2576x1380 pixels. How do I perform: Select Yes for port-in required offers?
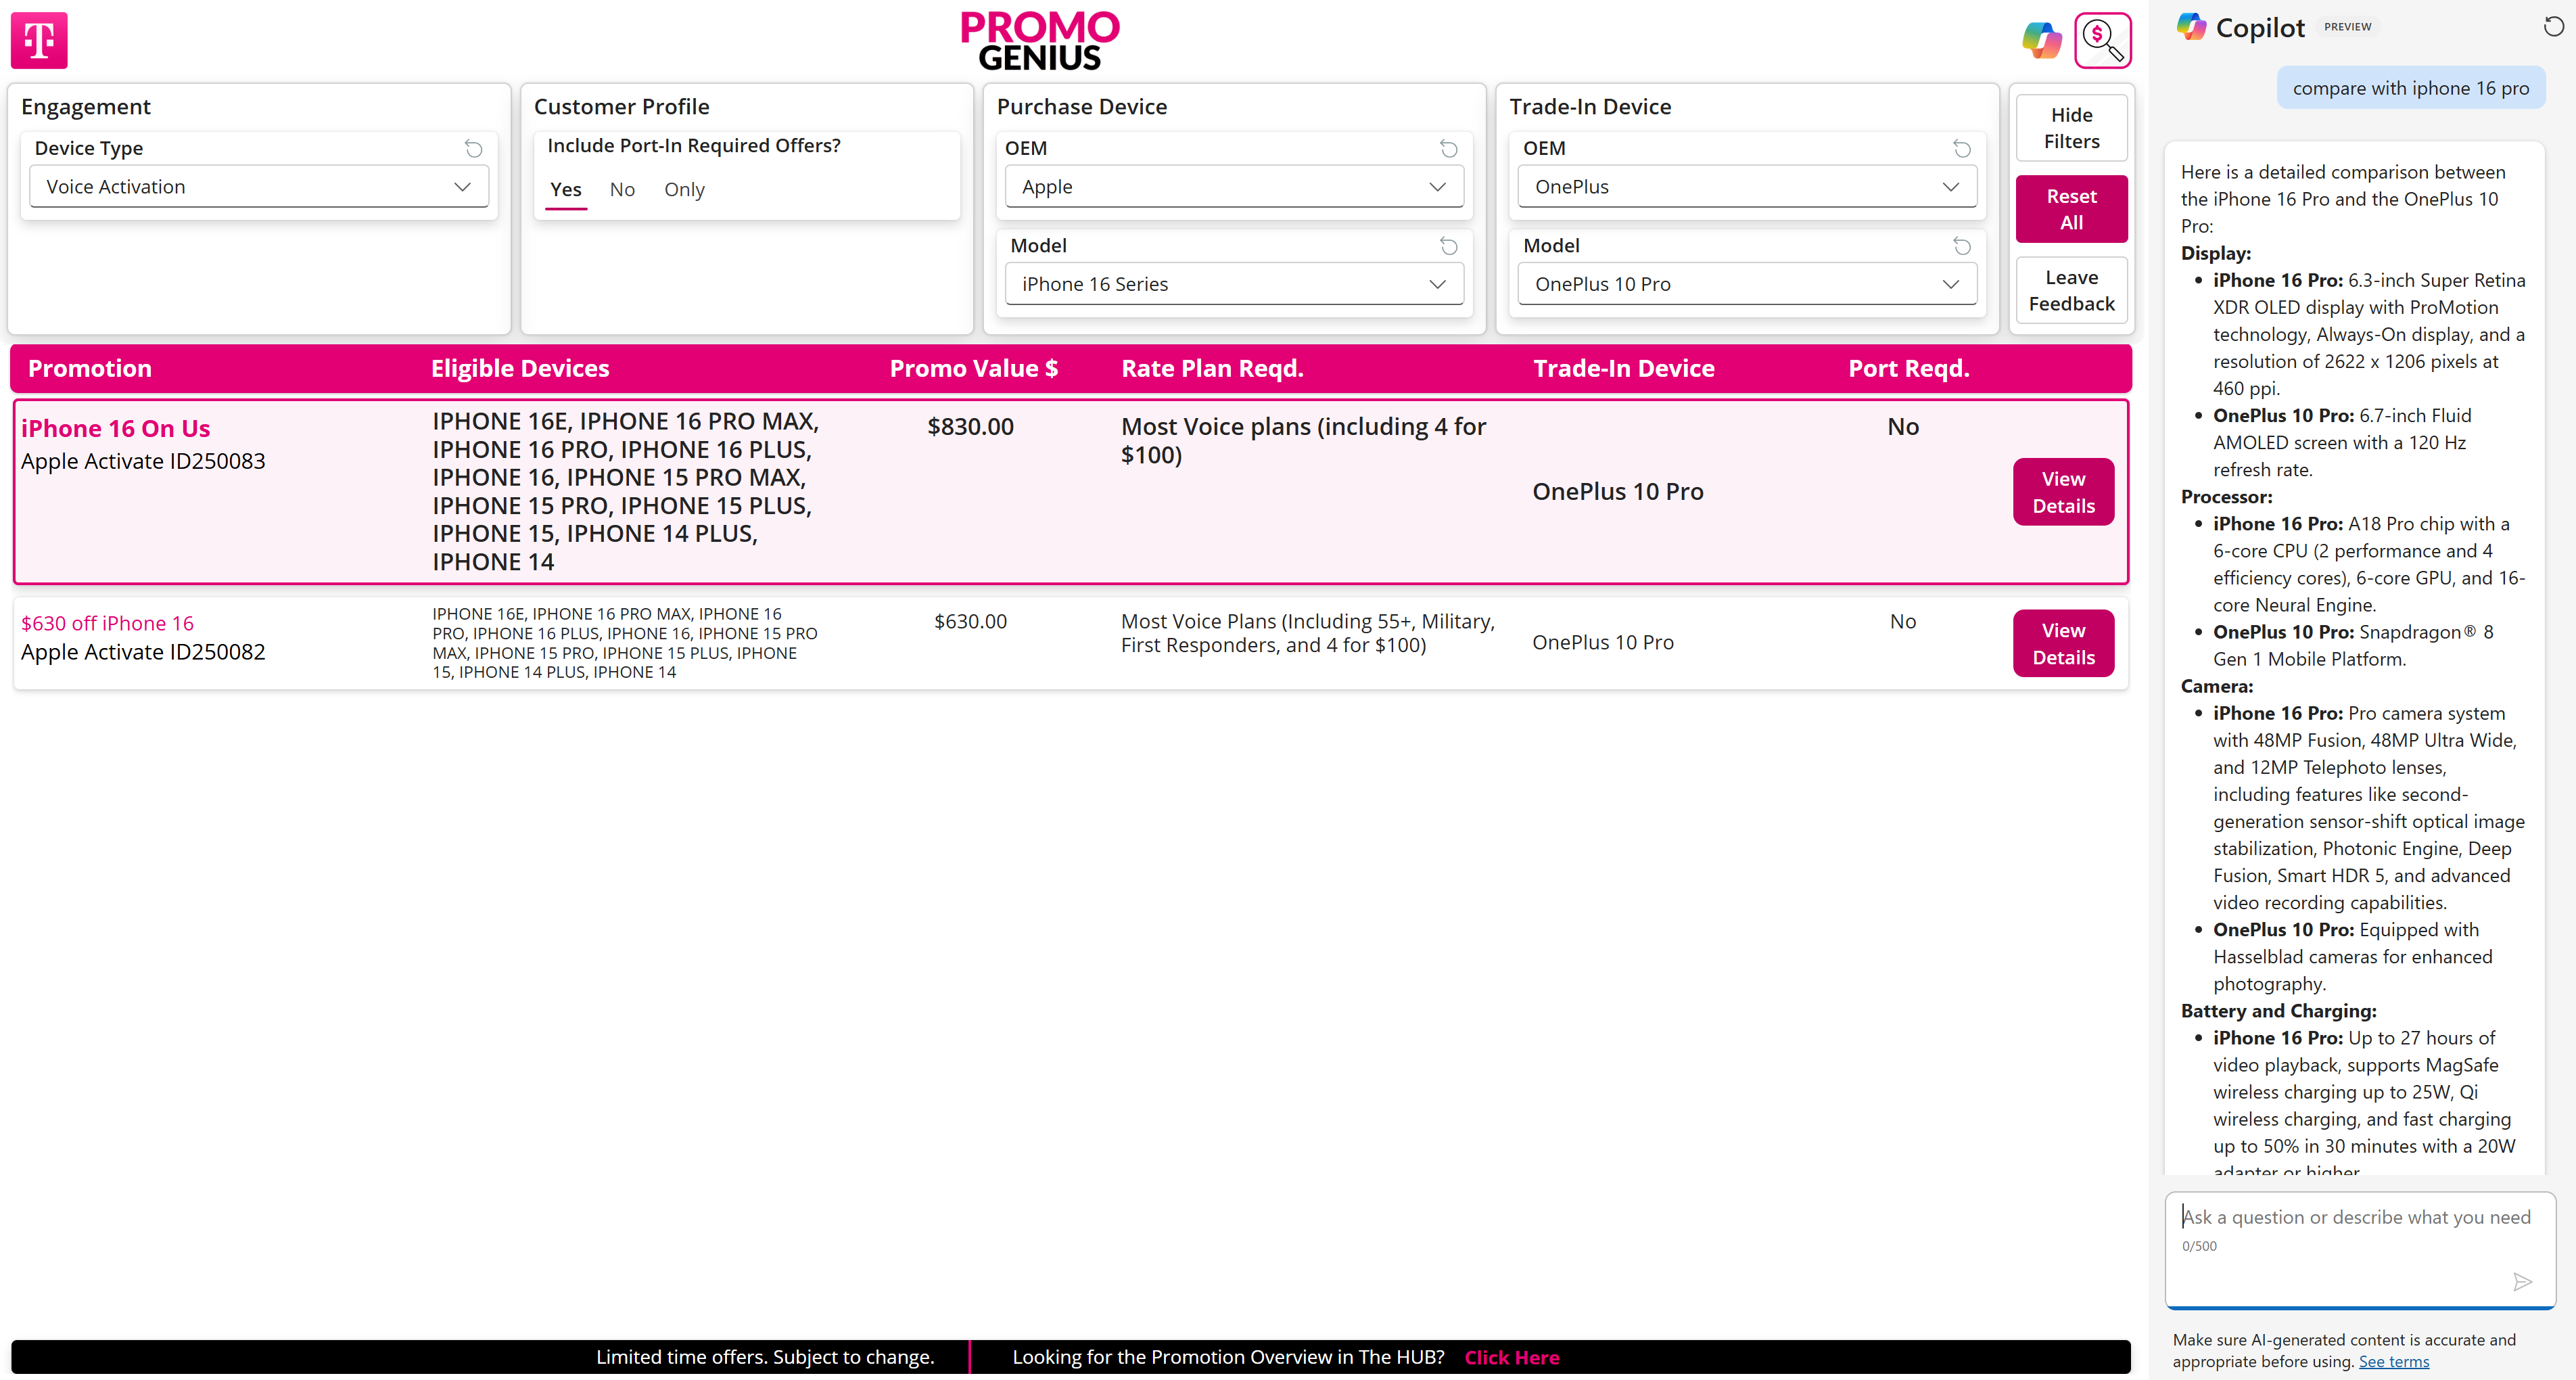click(565, 189)
